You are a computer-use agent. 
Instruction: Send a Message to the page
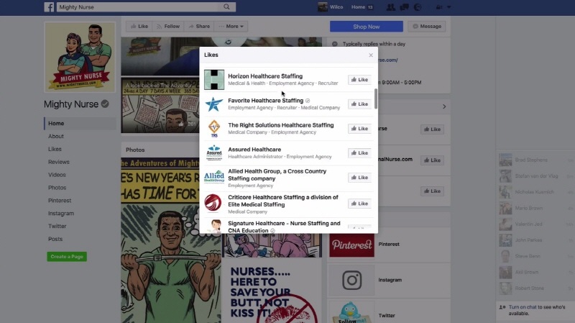pyautogui.click(x=427, y=27)
